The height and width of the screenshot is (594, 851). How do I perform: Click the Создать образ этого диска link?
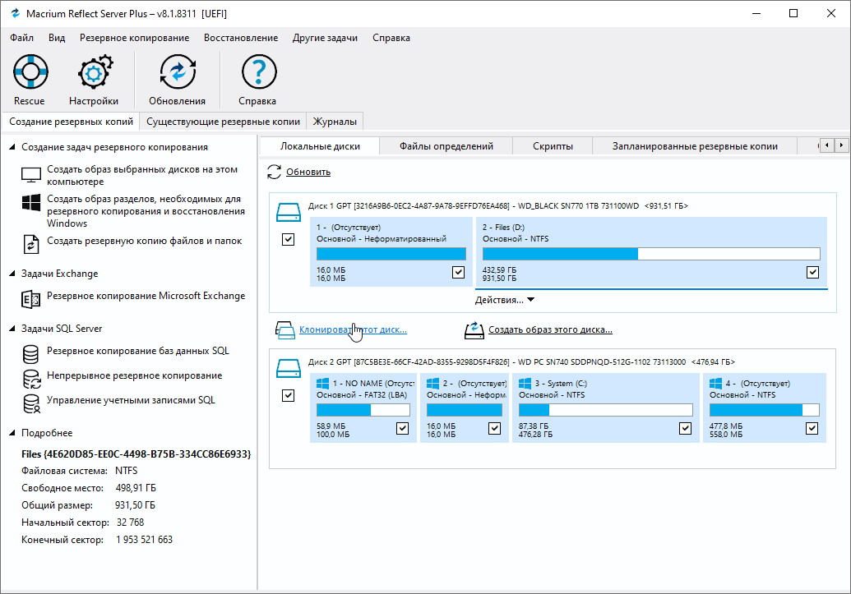pyautogui.click(x=550, y=329)
